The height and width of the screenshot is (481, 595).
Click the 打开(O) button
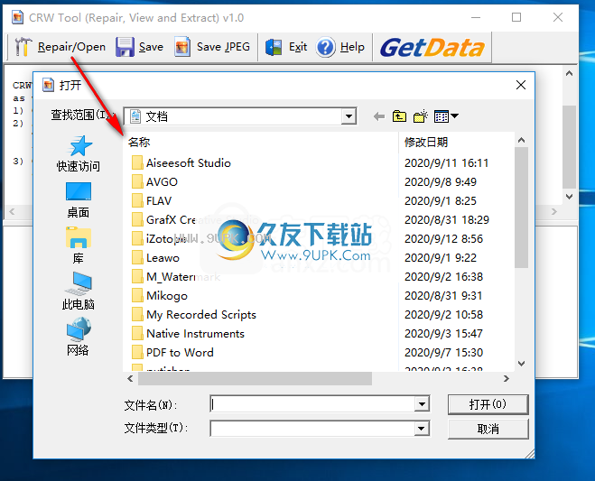pyautogui.click(x=488, y=404)
